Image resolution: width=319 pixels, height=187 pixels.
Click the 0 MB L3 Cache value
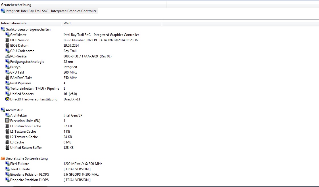pos(67,142)
